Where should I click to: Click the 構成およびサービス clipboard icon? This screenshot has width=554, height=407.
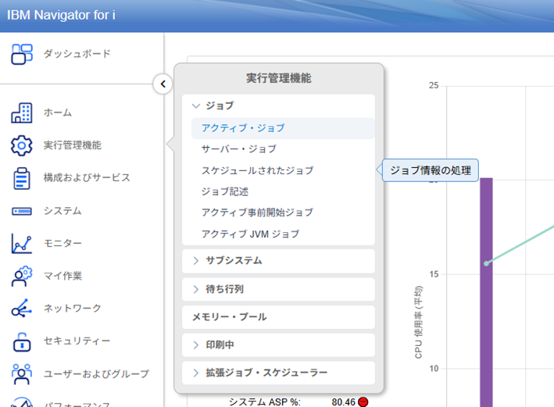click(x=22, y=178)
